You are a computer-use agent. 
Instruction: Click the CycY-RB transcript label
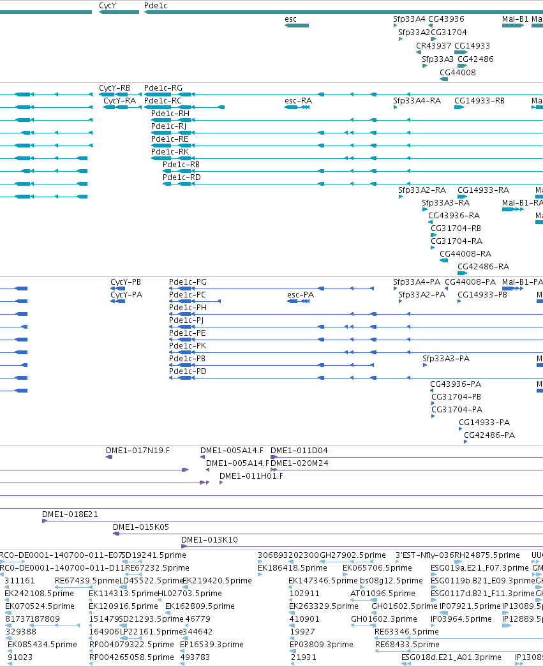tap(115, 88)
